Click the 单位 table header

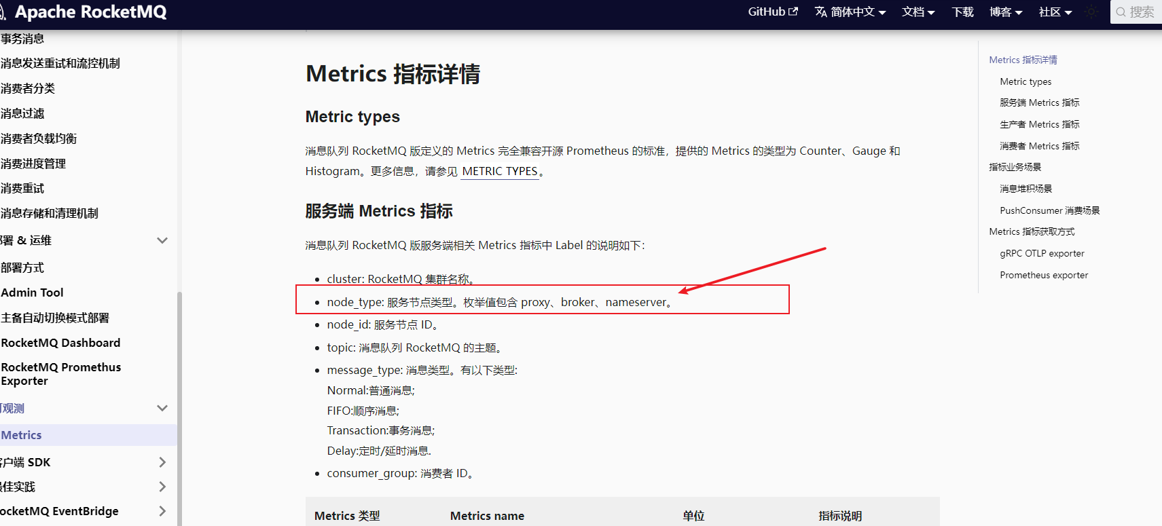(x=693, y=516)
